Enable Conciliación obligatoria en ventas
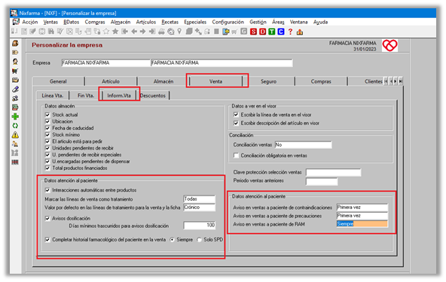 point(236,156)
